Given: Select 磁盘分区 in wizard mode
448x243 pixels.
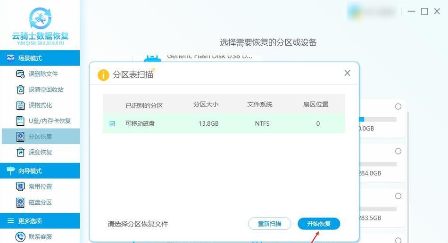Looking at the screenshot, I should click(x=41, y=202).
